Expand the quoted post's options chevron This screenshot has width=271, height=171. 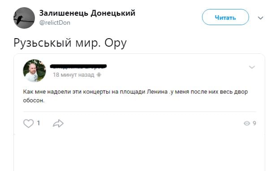[x=252, y=67]
